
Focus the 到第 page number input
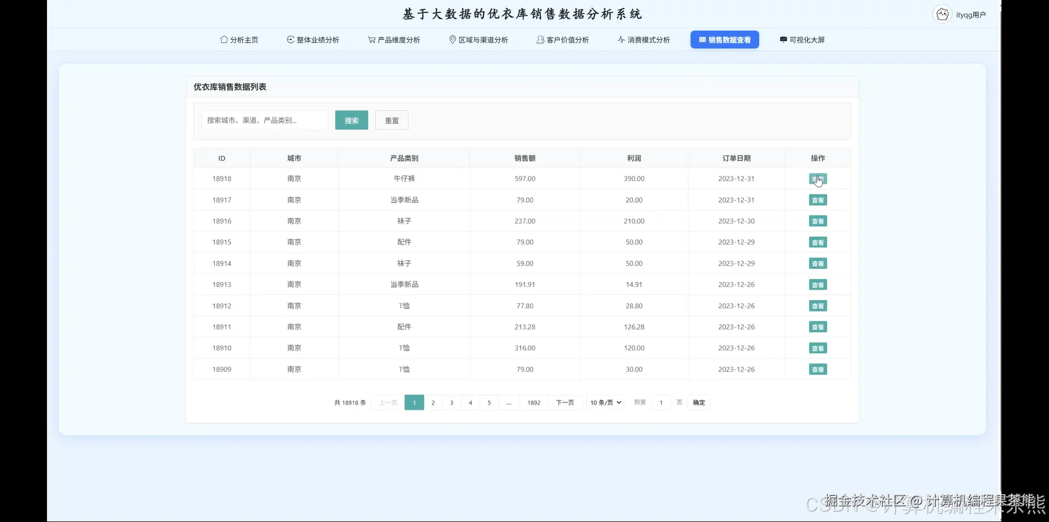[661, 403]
